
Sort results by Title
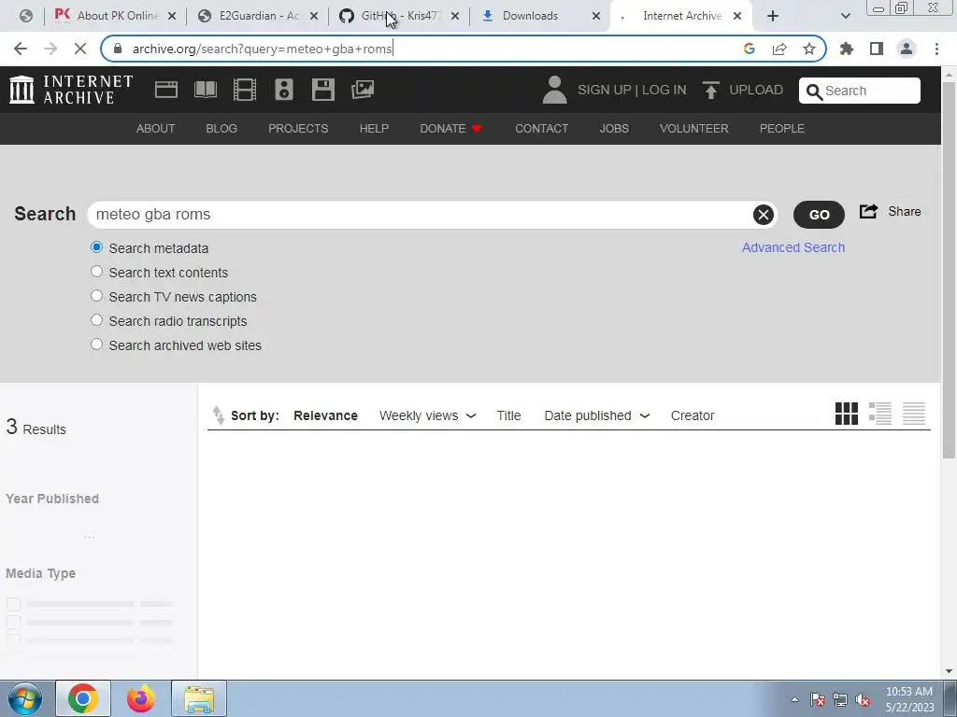click(x=508, y=415)
